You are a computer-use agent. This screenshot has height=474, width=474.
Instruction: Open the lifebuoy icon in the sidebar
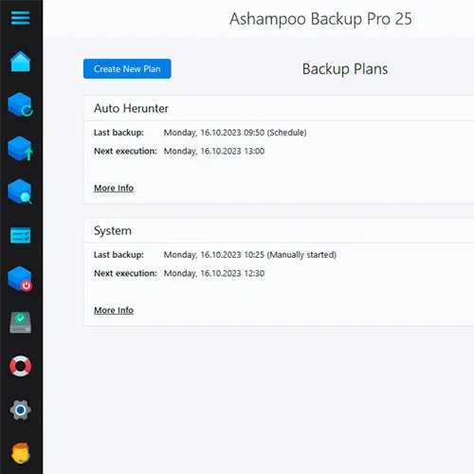click(21, 366)
